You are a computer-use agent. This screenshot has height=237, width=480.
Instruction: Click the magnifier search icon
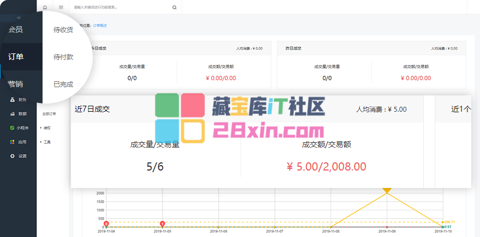coord(175,8)
